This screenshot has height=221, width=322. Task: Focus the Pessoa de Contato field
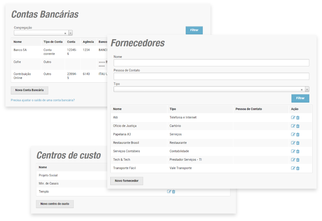click(211, 76)
